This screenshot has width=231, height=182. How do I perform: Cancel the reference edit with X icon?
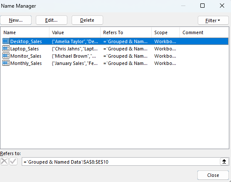coord(4,161)
